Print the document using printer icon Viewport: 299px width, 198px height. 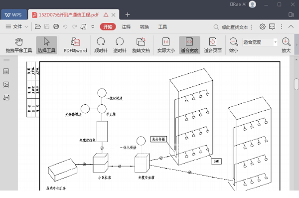pyautogui.click(x=56, y=26)
